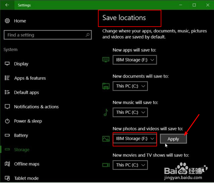Open the photos and videos save location dropdown

[135, 138]
